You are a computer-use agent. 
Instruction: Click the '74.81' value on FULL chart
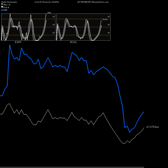click(105, 19)
